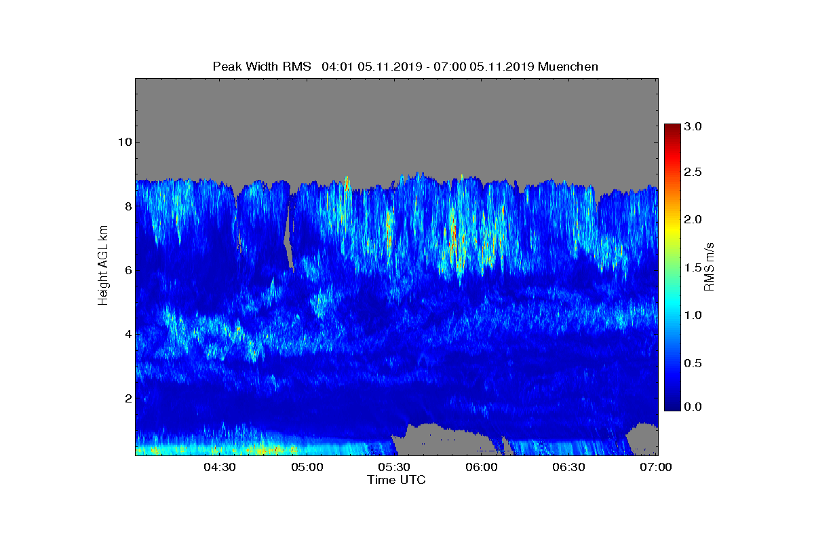
Task: Click the yellow band of the colorbar
Action: pyautogui.click(x=672, y=227)
